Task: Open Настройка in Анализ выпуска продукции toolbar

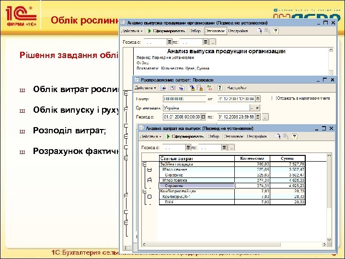Action: [238, 31]
